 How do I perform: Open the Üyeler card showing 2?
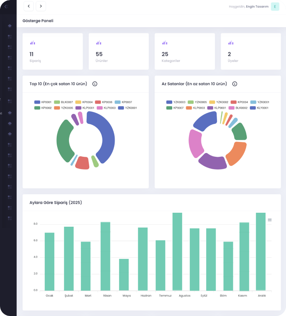coord(251,51)
